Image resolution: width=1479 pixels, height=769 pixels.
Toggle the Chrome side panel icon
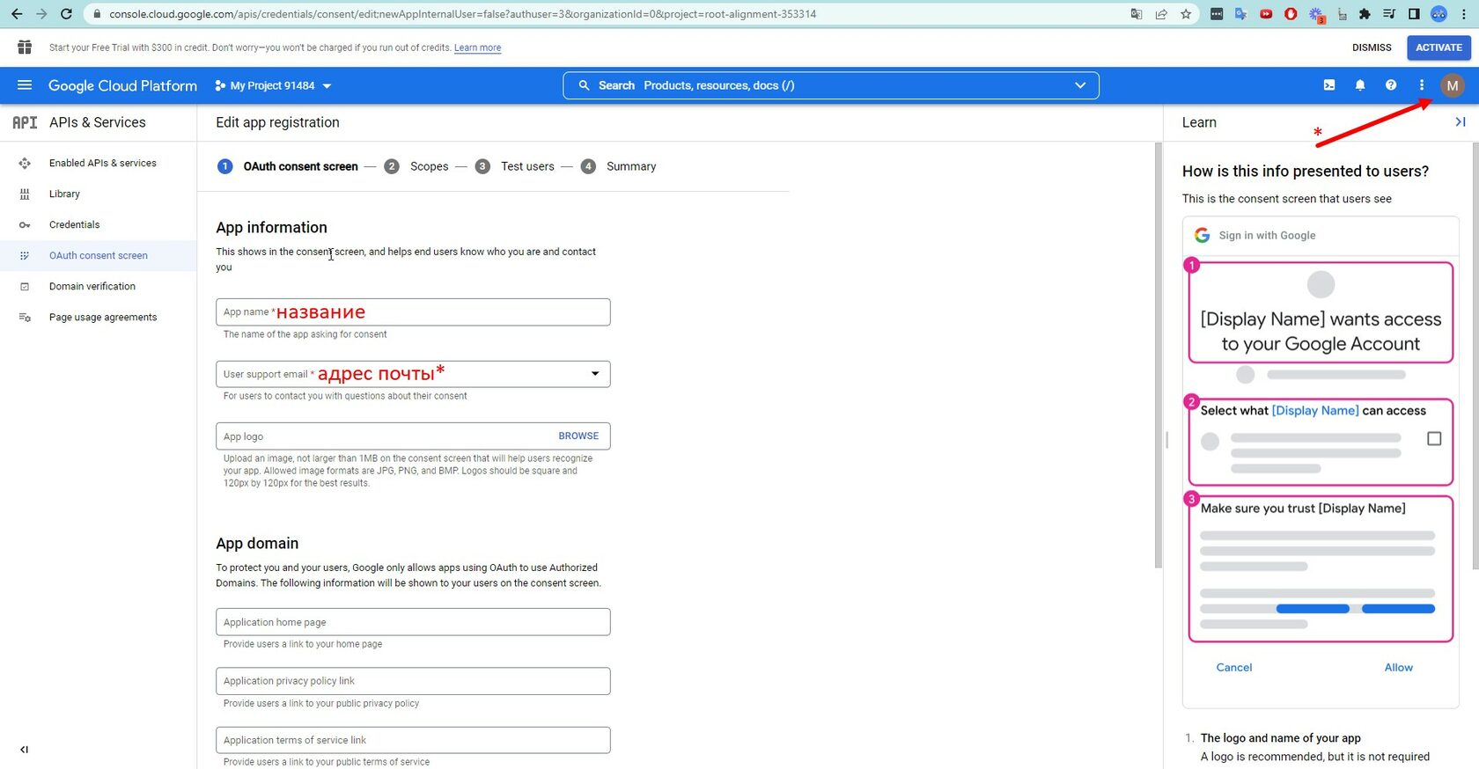(1414, 14)
